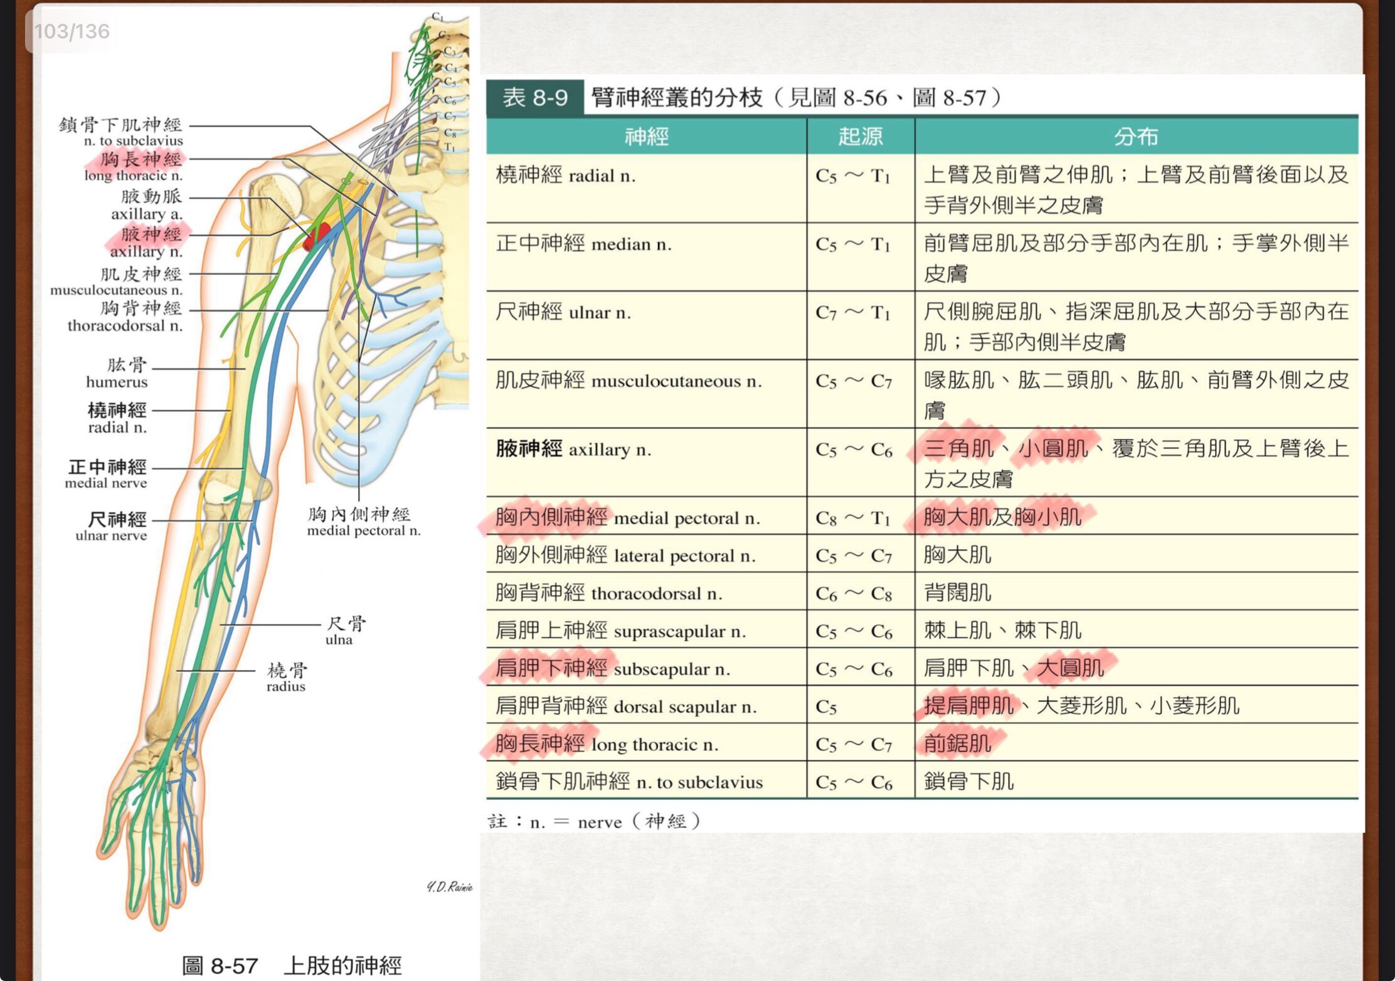Click the 分布 column header
1395x981 pixels.
1135,136
